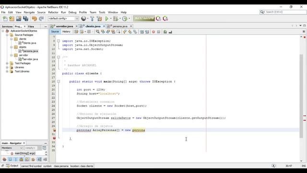The height and width of the screenshot is (173, 307).
Task: Go to the previous bookmark using the editor toolbar icon
Action: 125,32
